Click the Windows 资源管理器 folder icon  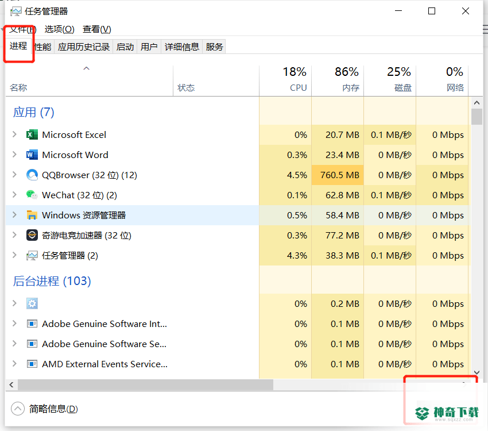click(32, 215)
